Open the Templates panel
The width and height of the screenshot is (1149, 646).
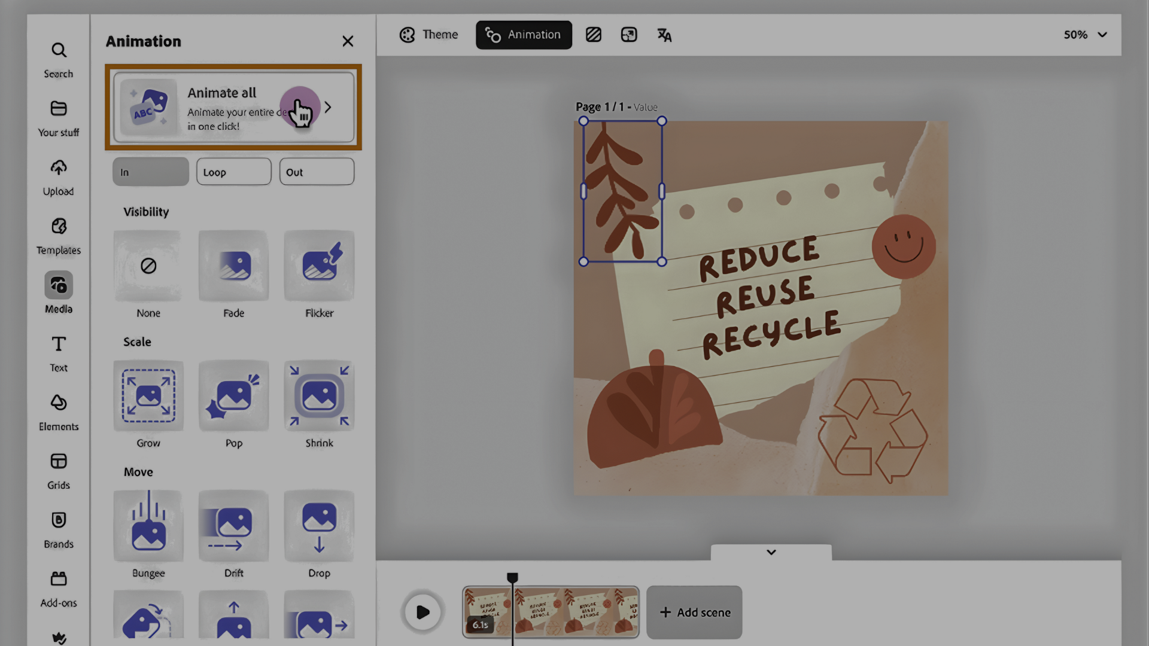(x=59, y=236)
